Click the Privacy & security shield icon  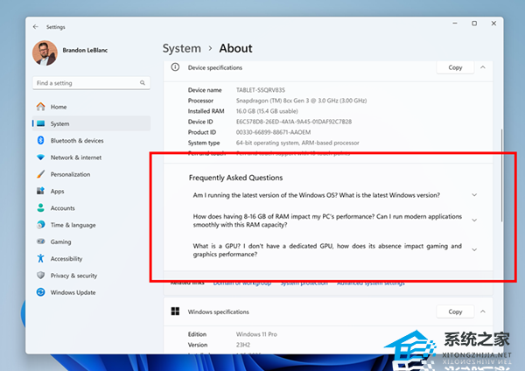click(41, 276)
